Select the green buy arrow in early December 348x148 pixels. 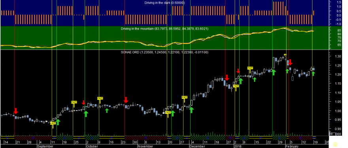coord(192,110)
